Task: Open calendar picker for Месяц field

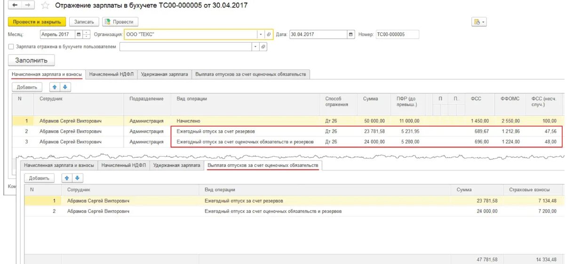Action: pyautogui.click(x=79, y=34)
